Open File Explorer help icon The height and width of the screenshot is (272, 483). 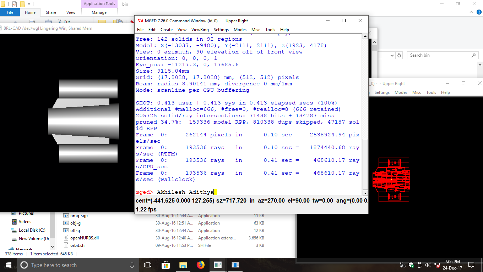click(478, 12)
